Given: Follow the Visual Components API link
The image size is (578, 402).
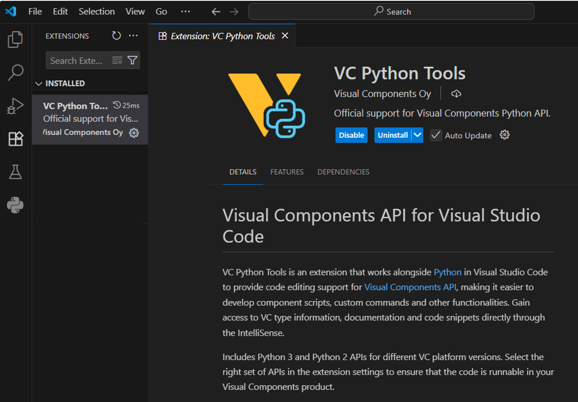Looking at the screenshot, I should 410,287.
